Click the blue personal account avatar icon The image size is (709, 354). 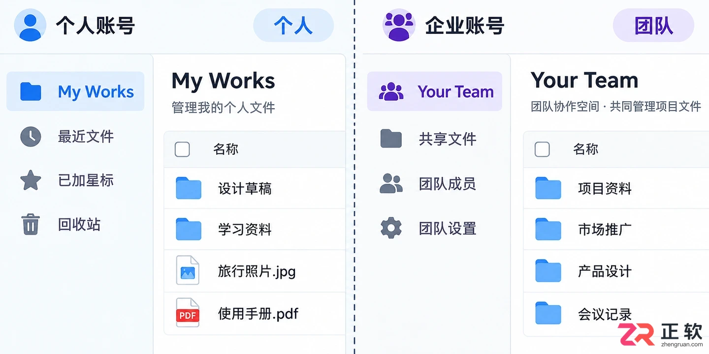pyautogui.click(x=30, y=25)
